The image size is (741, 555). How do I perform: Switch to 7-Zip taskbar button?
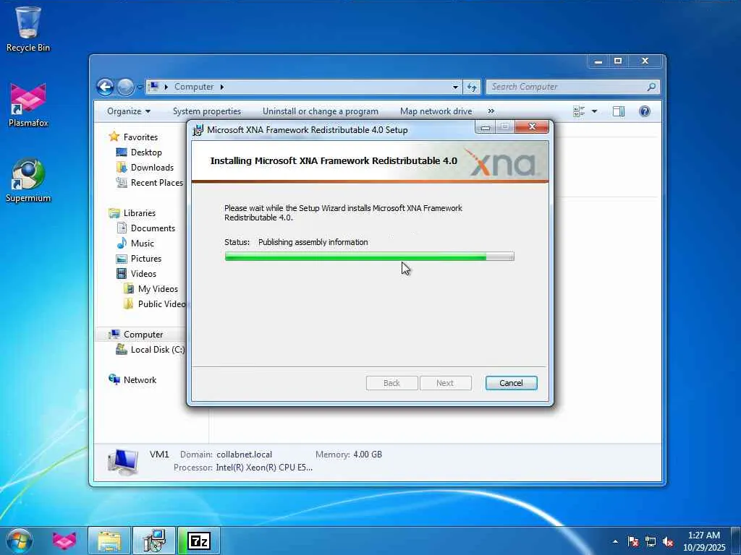coord(199,541)
